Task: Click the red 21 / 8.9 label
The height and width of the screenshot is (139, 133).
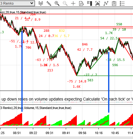Action: [33, 20]
